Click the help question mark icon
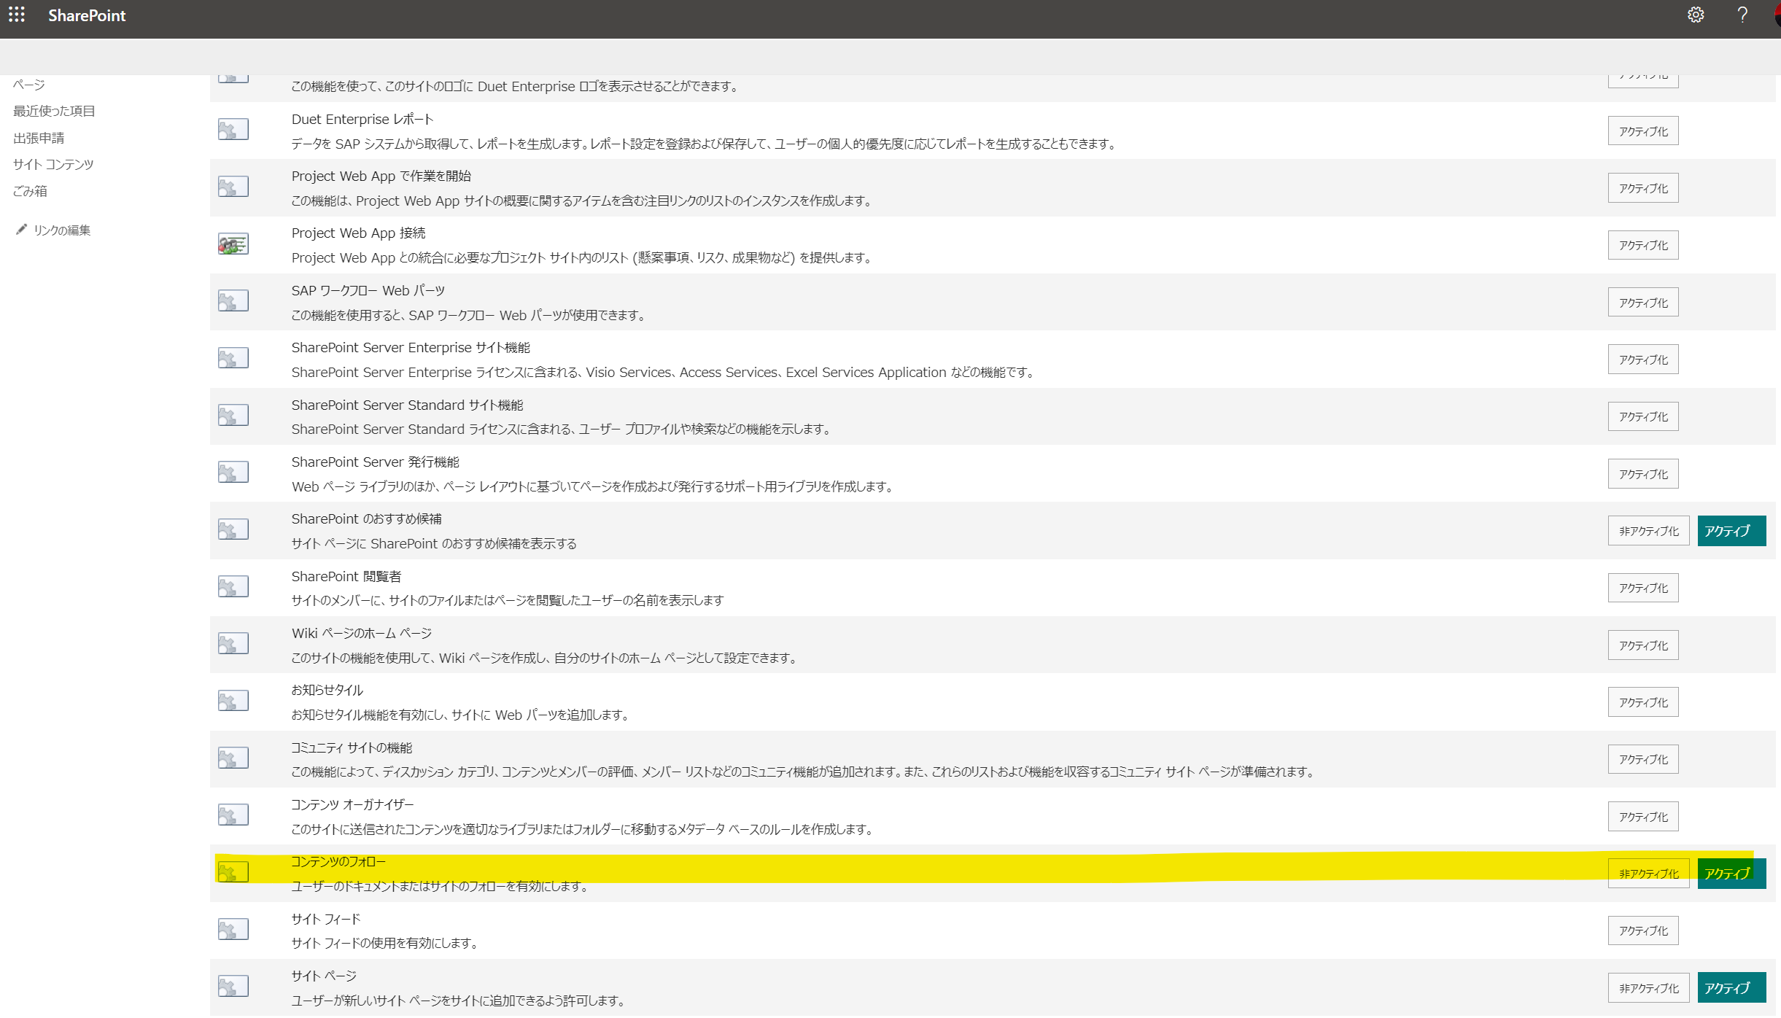Image resolution: width=1781 pixels, height=1018 pixels. click(1742, 15)
